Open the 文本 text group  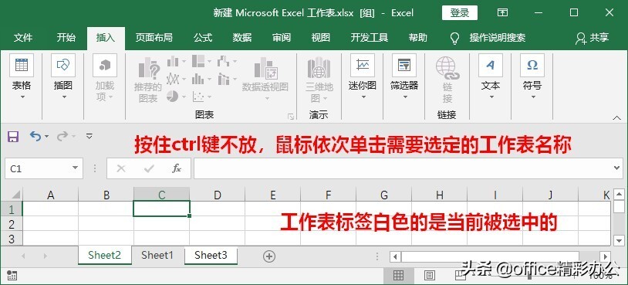coord(491,76)
